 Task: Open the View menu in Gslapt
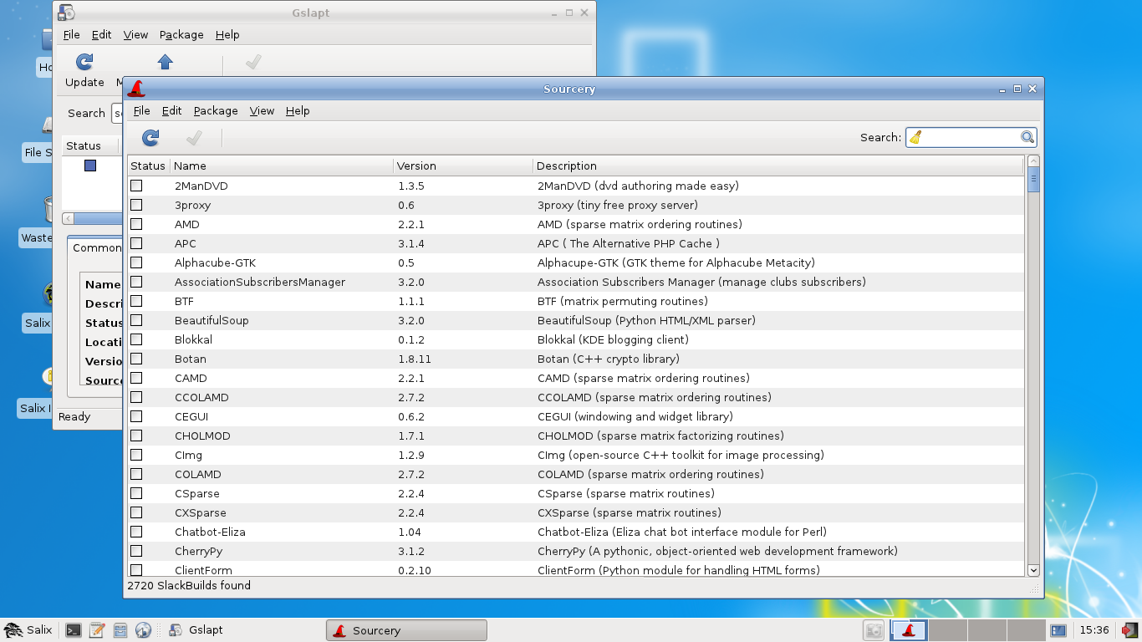pyautogui.click(x=135, y=34)
